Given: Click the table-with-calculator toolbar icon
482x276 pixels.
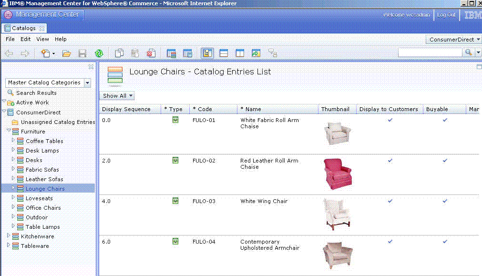Looking at the screenshot, I should (x=187, y=53).
